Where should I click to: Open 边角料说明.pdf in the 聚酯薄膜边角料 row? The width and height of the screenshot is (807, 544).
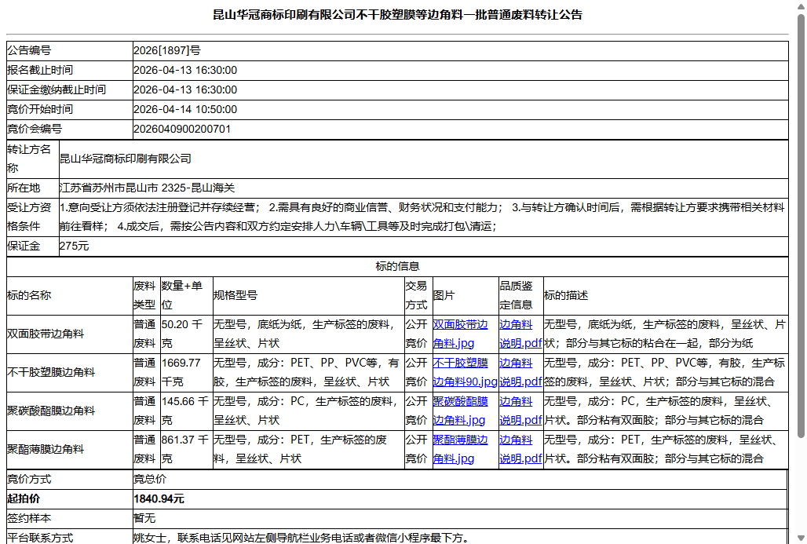520,449
